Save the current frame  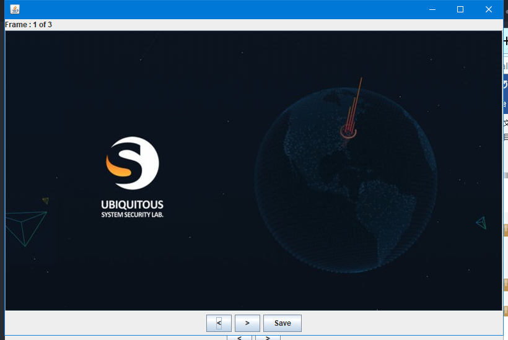point(282,323)
